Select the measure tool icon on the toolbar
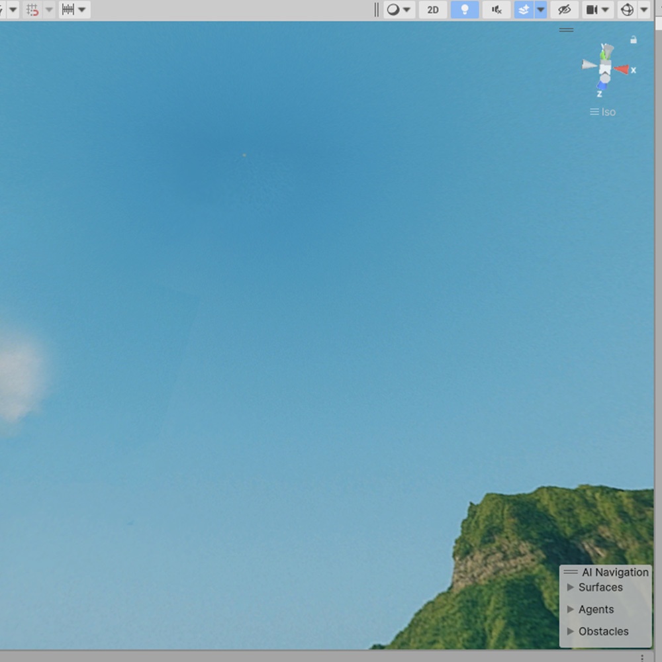The width and height of the screenshot is (662, 662). coord(69,9)
